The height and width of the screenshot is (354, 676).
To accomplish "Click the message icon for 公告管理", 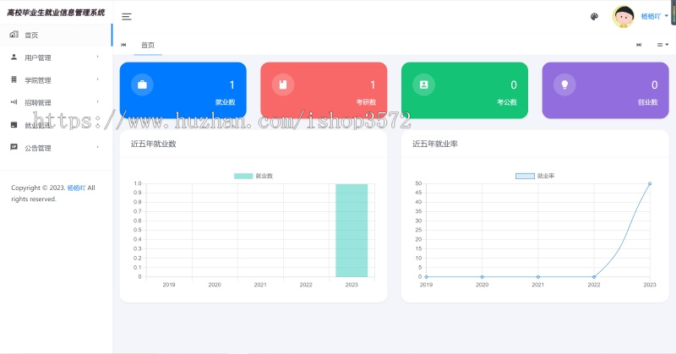I will coord(14,147).
